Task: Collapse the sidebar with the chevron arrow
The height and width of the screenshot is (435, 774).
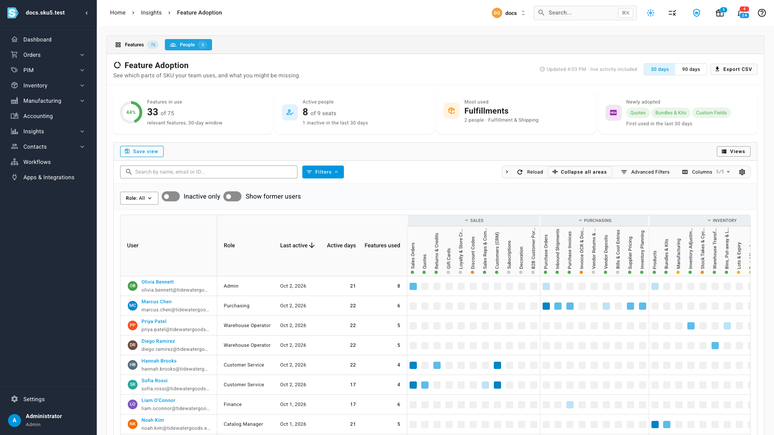Action: click(87, 13)
